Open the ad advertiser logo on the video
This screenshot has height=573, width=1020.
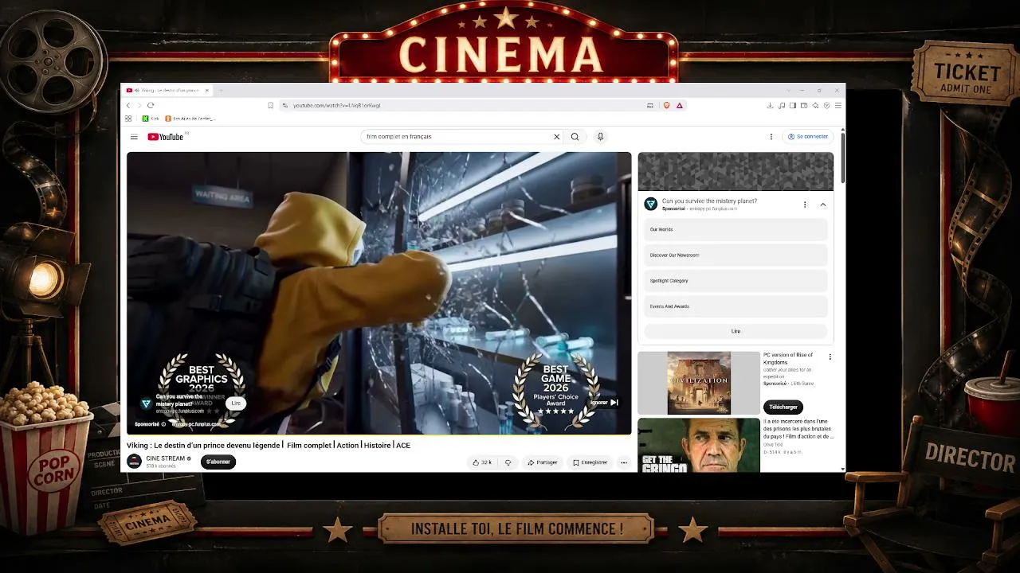(x=146, y=403)
